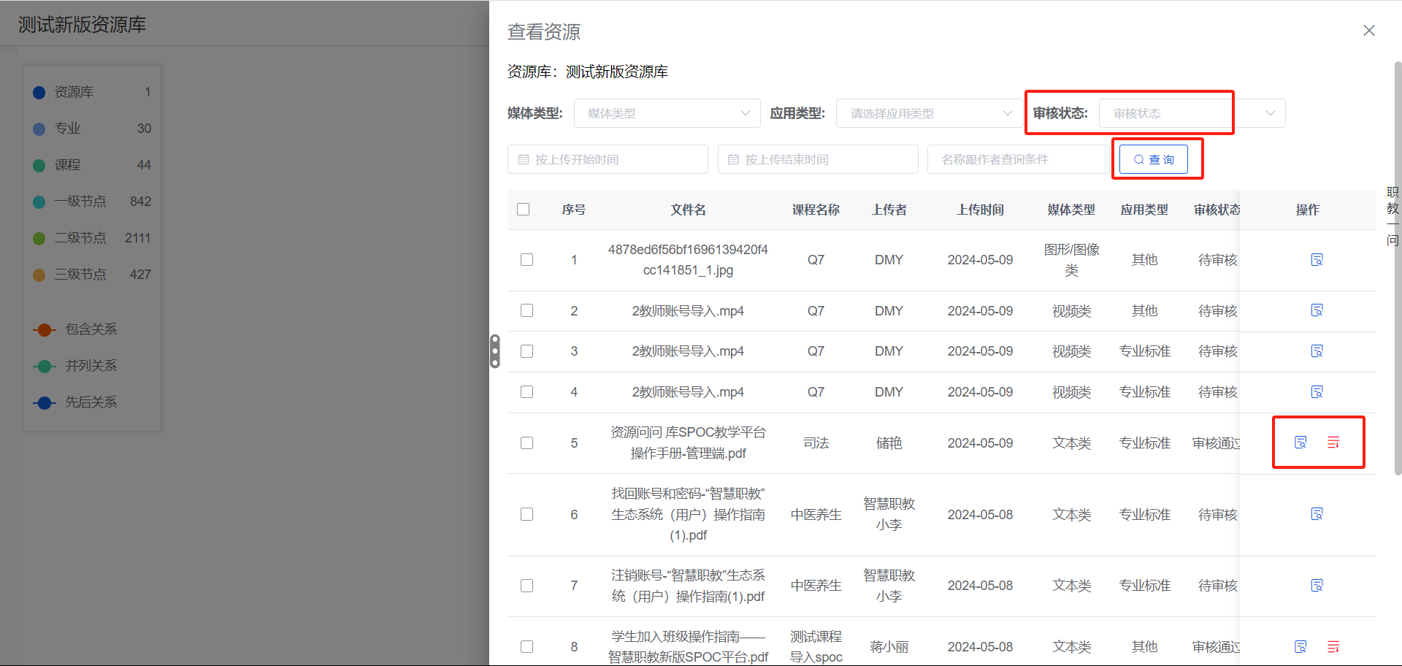Click the preview icon for 2教师账号导入.mp4 row 2
Screen dimensions: 1402x666
pyautogui.click(x=1317, y=310)
